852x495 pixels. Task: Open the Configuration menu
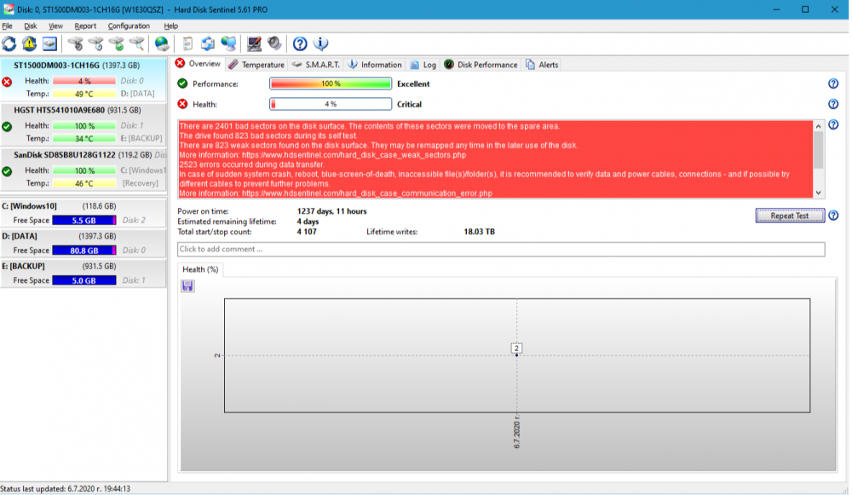pos(129,26)
